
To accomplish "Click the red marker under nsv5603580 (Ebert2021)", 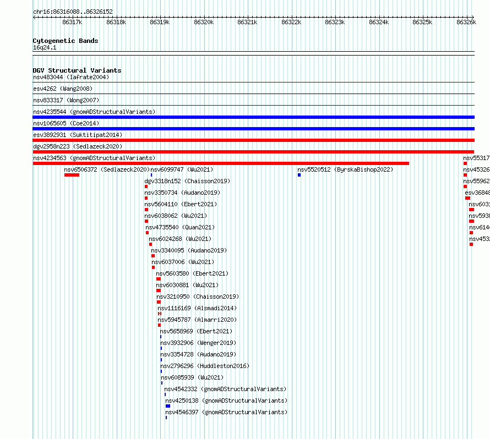I will [159, 279].
